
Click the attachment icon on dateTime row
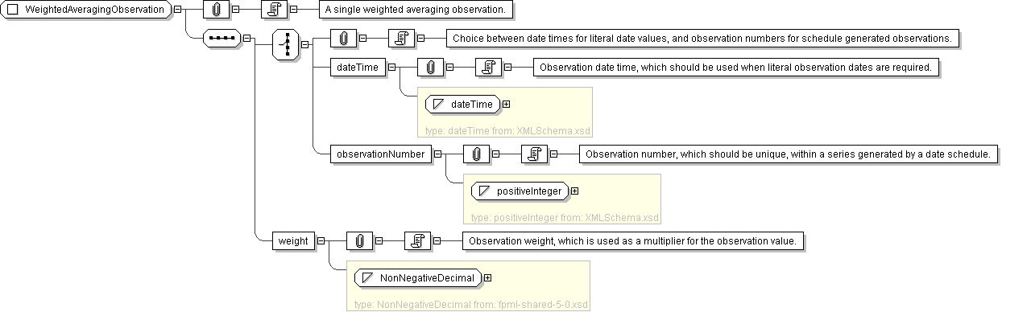click(x=430, y=68)
